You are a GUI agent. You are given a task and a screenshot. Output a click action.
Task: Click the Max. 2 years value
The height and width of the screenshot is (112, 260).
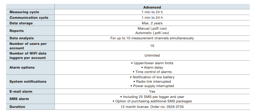click(152, 23)
